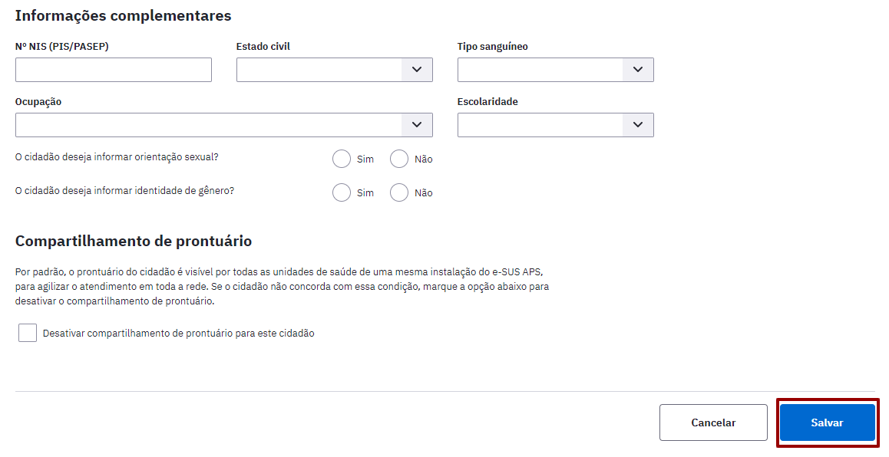Viewport: 889px width, 457px height.
Task: Click the Informações complementares heading
Action: [123, 16]
